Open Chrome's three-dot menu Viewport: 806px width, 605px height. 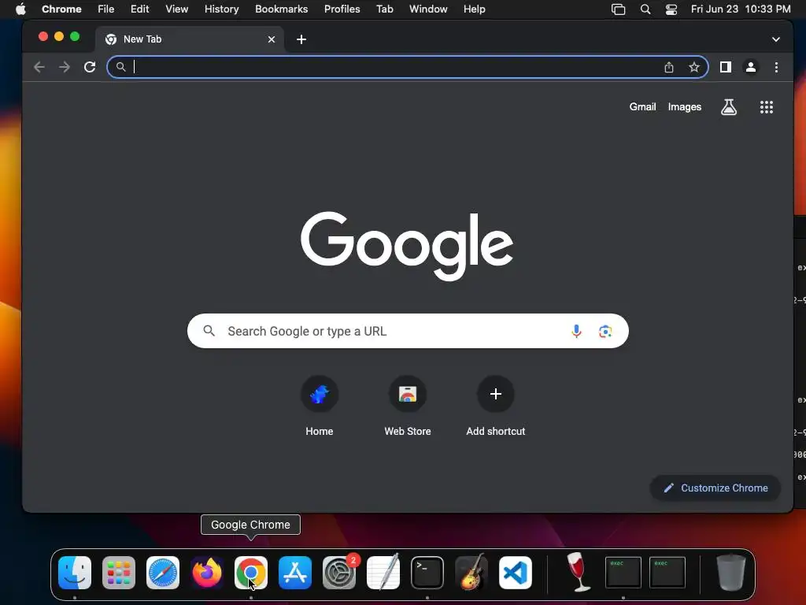pyautogui.click(x=776, y=67)
